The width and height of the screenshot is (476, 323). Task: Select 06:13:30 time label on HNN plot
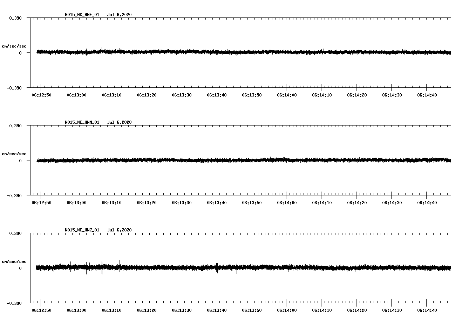[x=182, y=203]
